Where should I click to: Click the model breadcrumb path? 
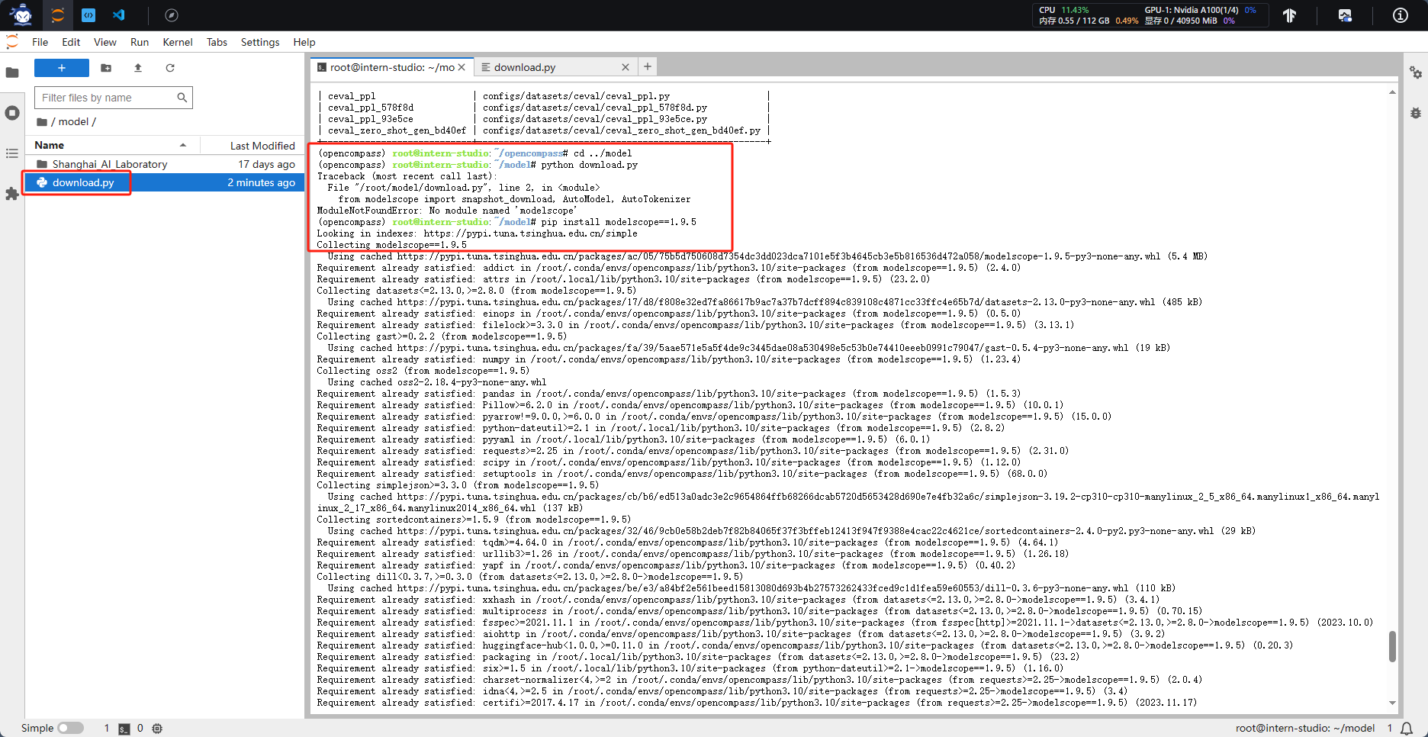(73, 122)
